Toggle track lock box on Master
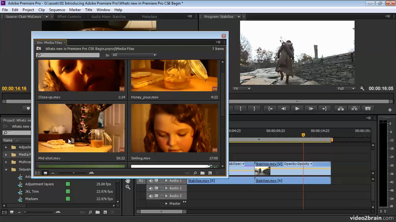 [x=162, y=203]
